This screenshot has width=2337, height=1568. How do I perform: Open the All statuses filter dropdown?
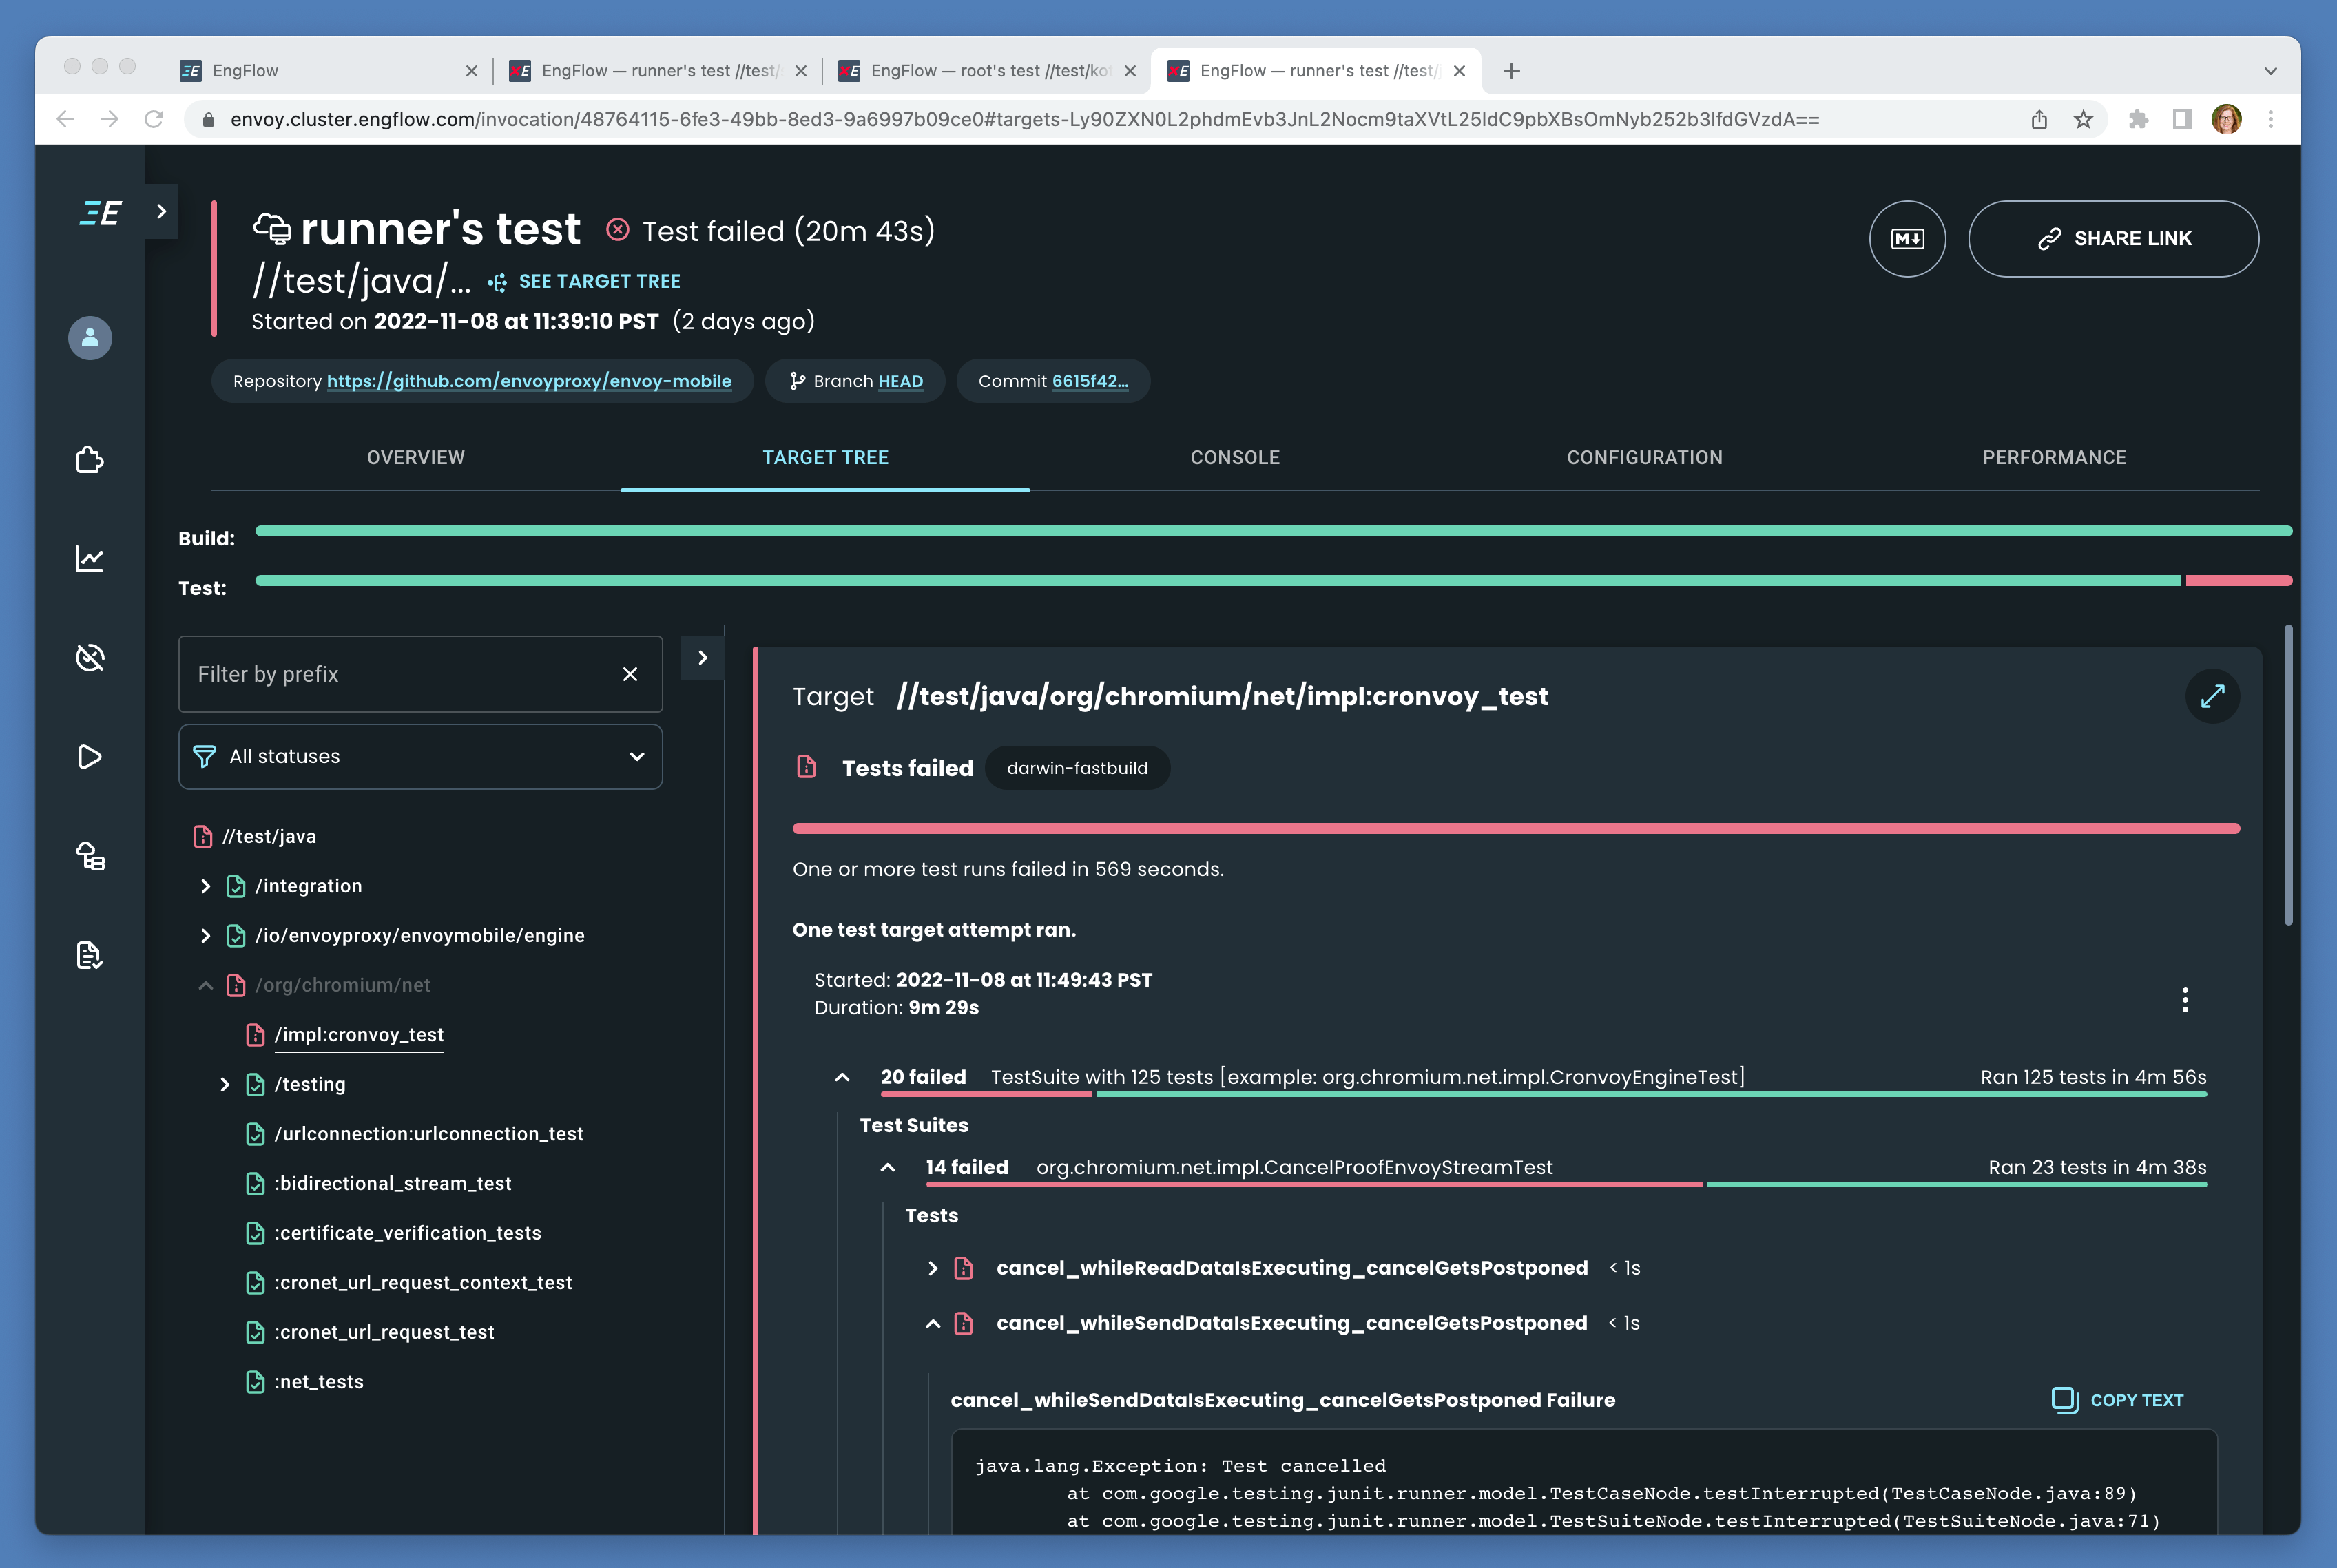tap(420, 757)
